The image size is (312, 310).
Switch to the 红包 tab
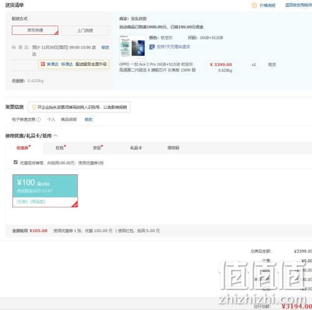[61, 148]
